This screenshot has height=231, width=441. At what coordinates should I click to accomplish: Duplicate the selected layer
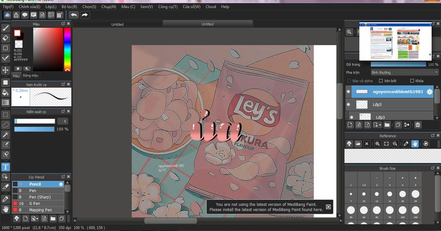(x=398, y=125)
